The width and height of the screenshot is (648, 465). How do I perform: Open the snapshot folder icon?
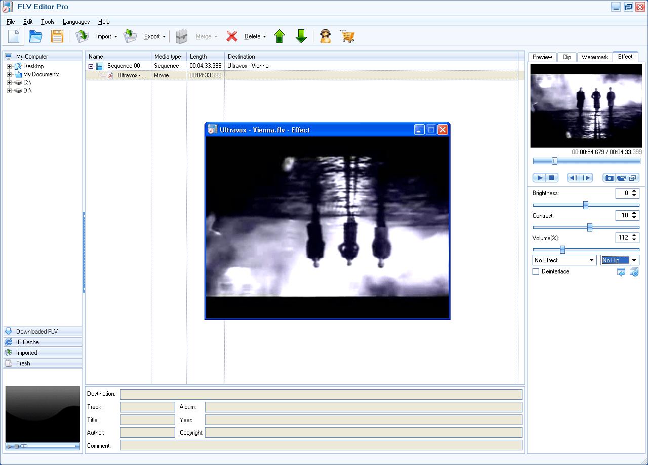[x=622, y=178]
